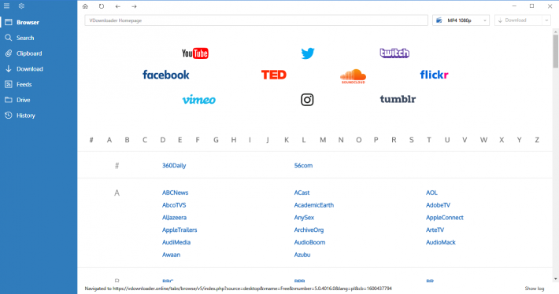Open the Vimeo logo

point(199,100)
